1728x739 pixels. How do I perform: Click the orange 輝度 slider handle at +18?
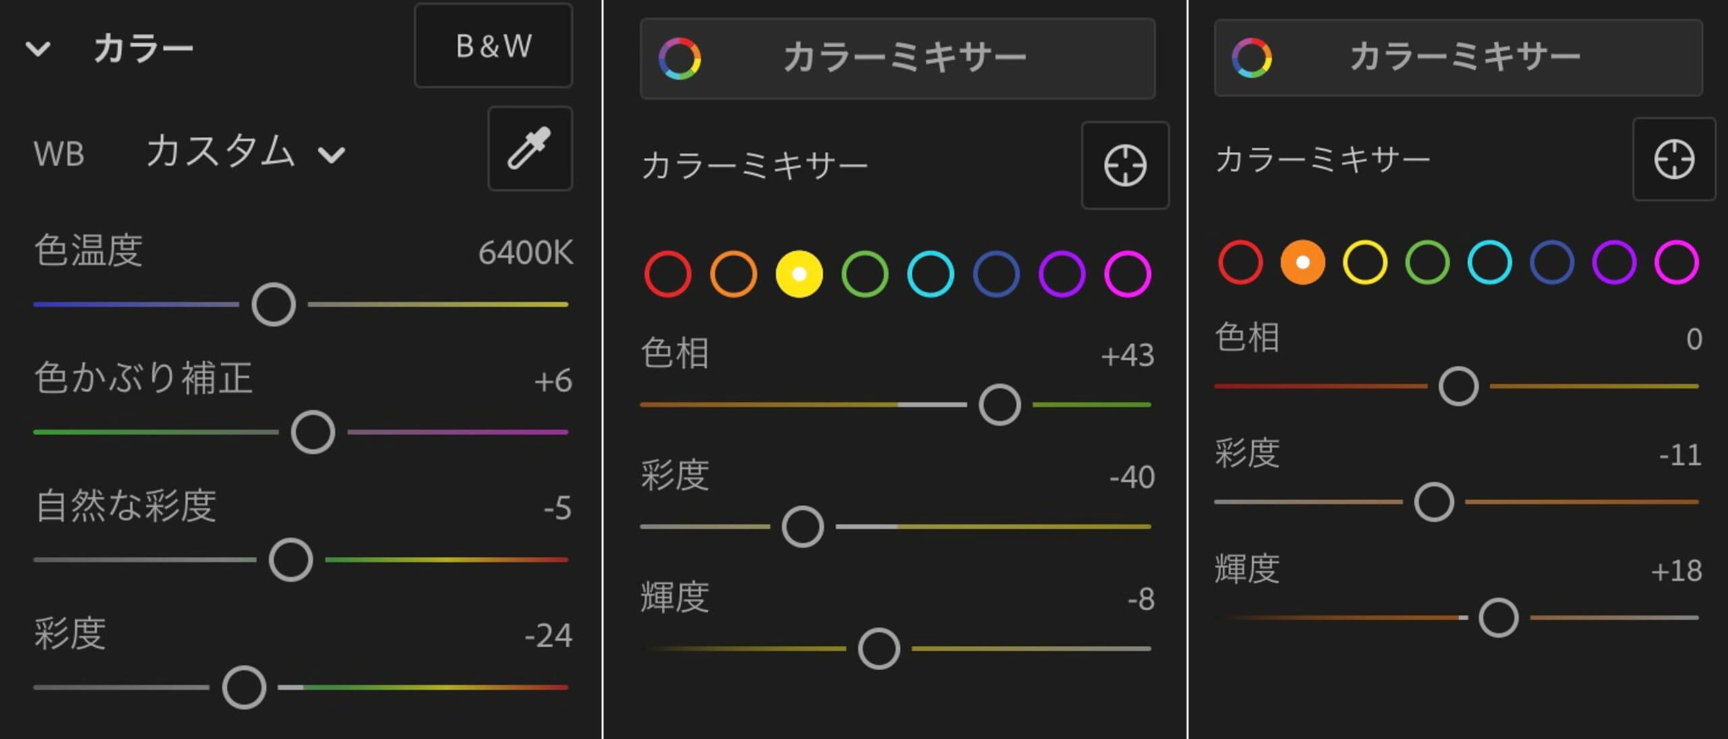1498,618
